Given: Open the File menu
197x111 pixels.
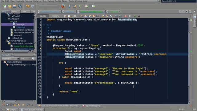Looking at the screenshot, I should 2,1.
